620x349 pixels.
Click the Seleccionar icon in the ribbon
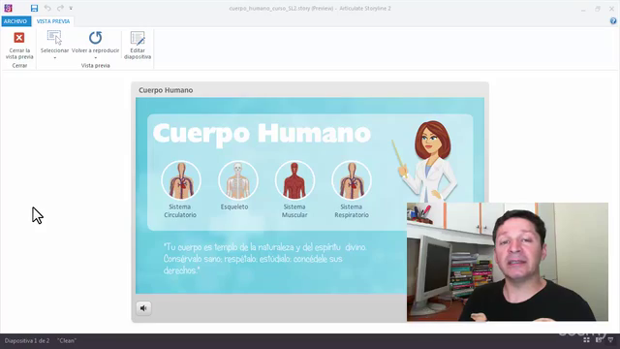(54, 38)
